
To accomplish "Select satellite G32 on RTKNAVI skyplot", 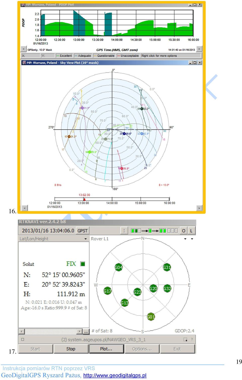I will point(167,288).
